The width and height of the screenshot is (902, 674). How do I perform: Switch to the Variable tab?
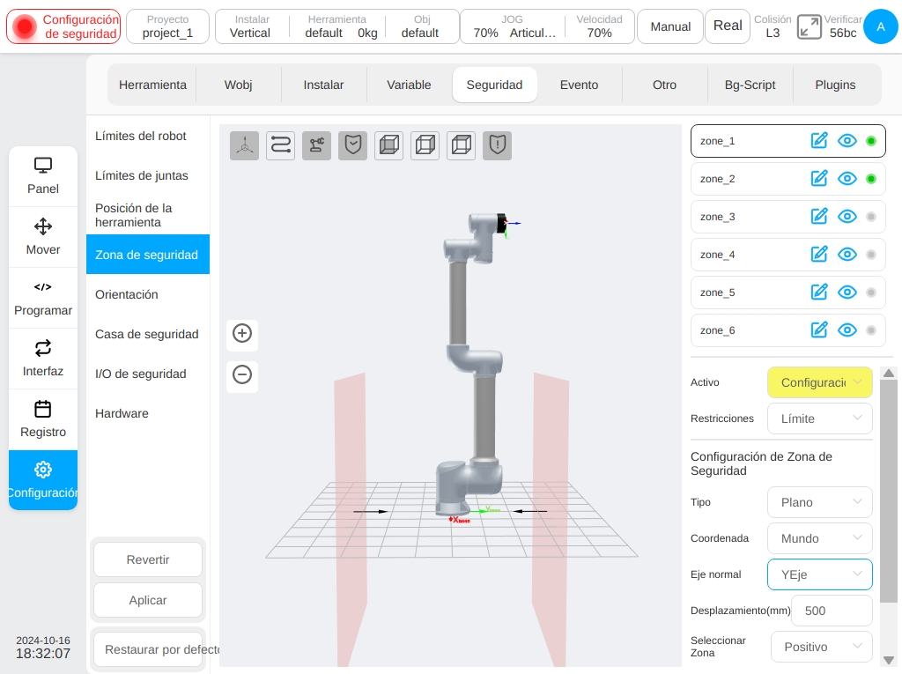[x=409, y=85]
